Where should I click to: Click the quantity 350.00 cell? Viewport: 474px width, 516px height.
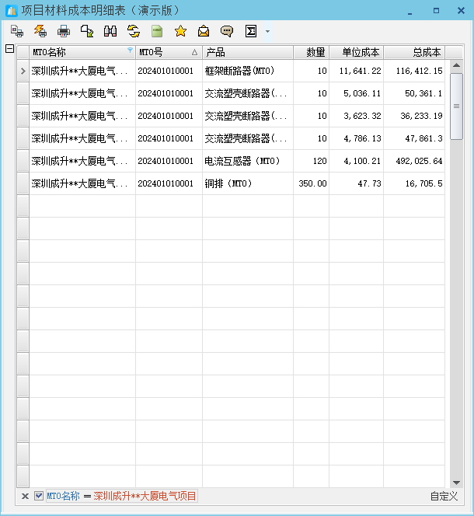point(312,183)
